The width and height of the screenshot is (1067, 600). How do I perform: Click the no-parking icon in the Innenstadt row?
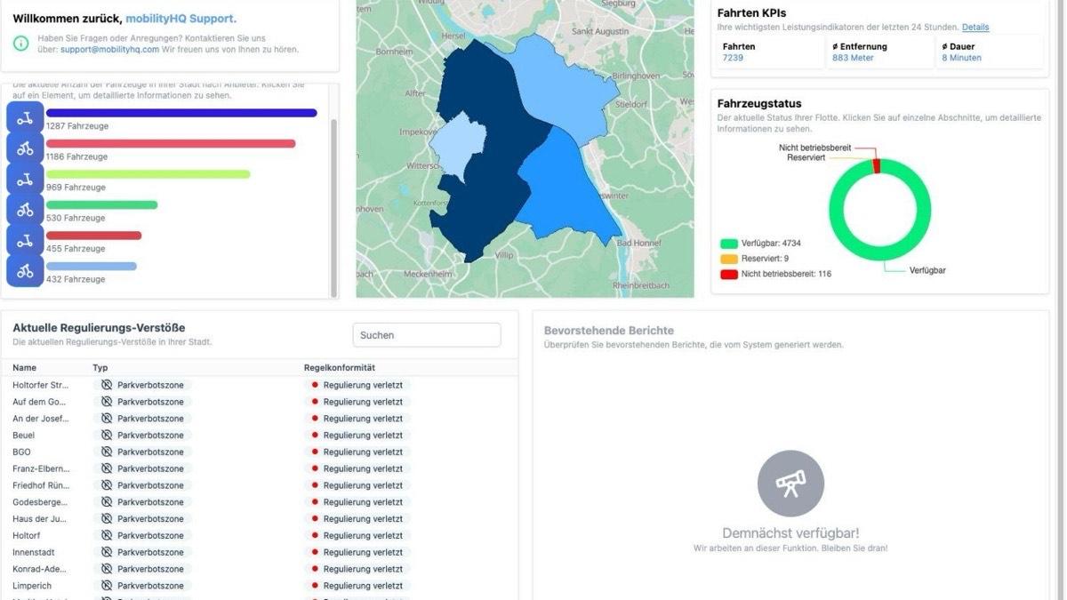107,552
